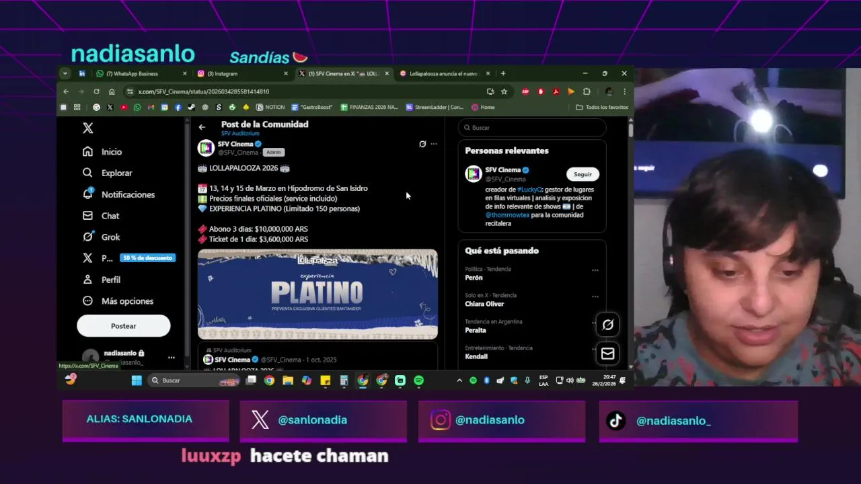
Task: Close the Instagram tab
Action: click(286, 73)
